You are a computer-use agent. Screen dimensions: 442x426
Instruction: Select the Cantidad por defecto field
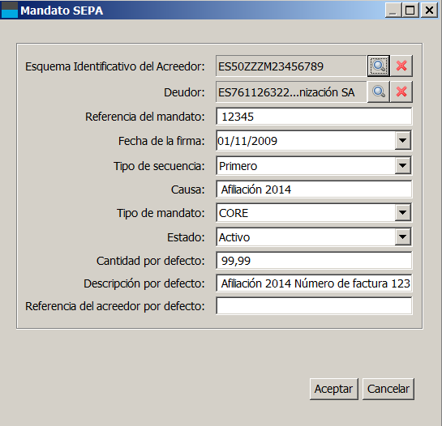(314, 261)
